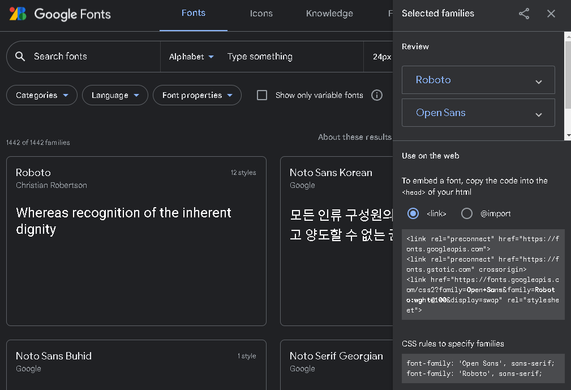Click the Google Fonts logo icon
The height and width of the screenshot is (390, 571).
18,14
